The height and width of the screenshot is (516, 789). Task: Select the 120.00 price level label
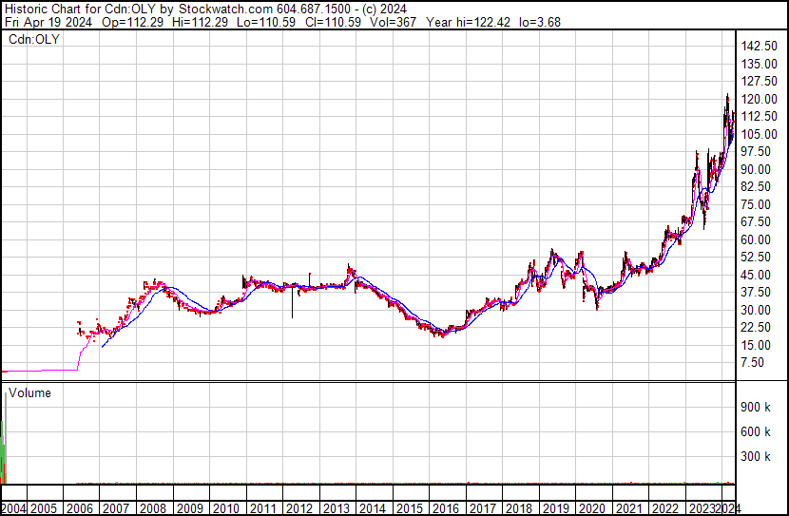tap(760, 99)
